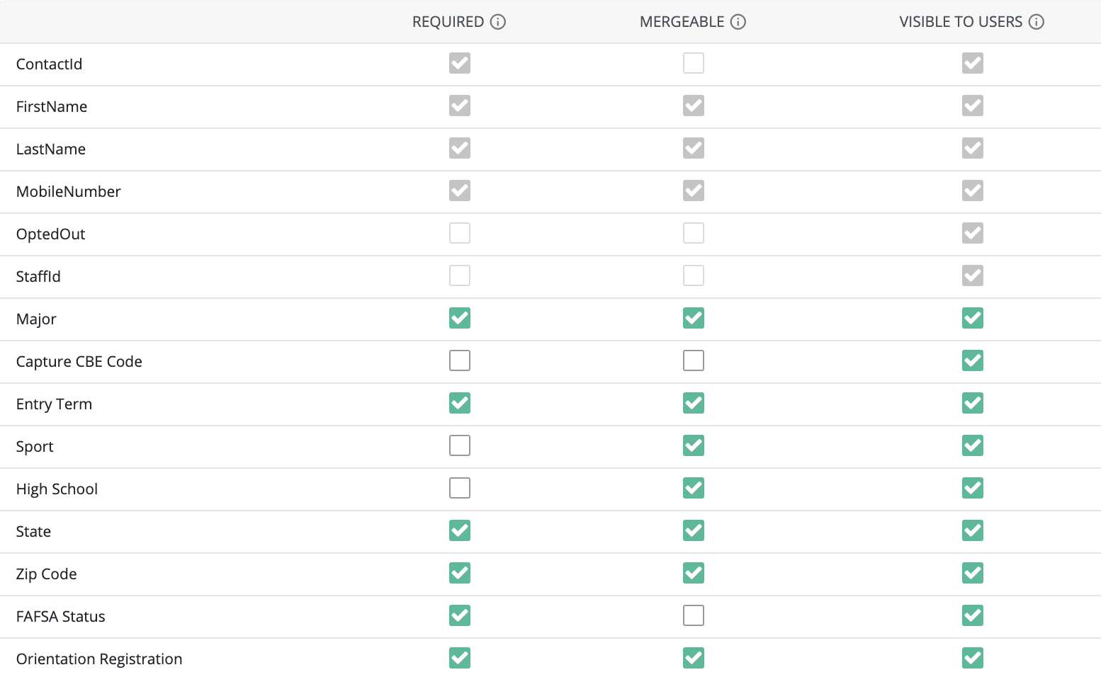Enable Mergeable for FAFSA Status
1101x677 pixels.
[694, 615]
